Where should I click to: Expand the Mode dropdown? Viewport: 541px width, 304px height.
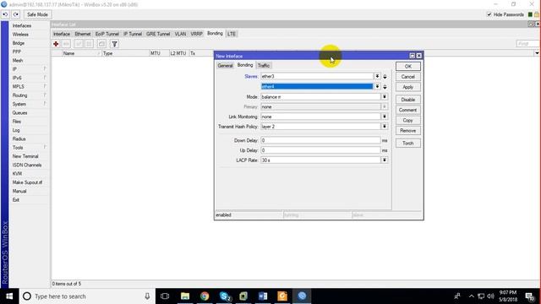pyautogui.click(x=385, y=97)
